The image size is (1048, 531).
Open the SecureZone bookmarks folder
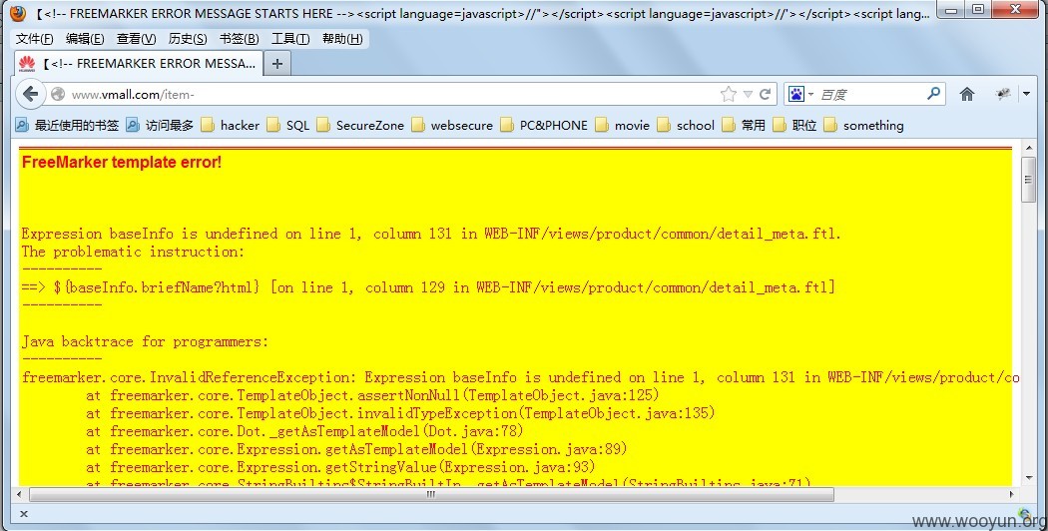(360, 125)
